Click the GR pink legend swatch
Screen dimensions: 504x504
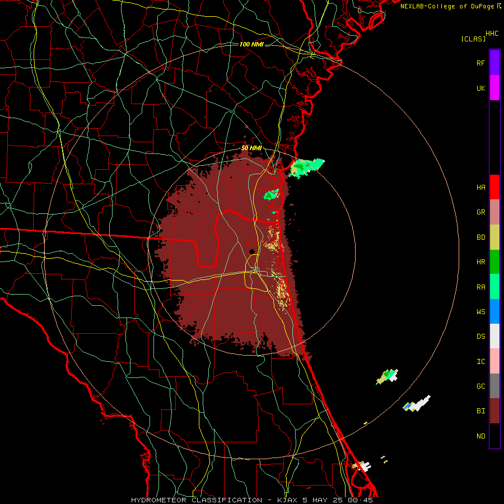tap(494, 212)
